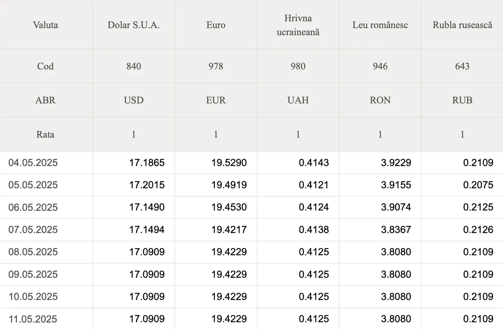The image size is (503, 329).
Task: Click the Rubla rusească header
Action: [x=462, y=25]
